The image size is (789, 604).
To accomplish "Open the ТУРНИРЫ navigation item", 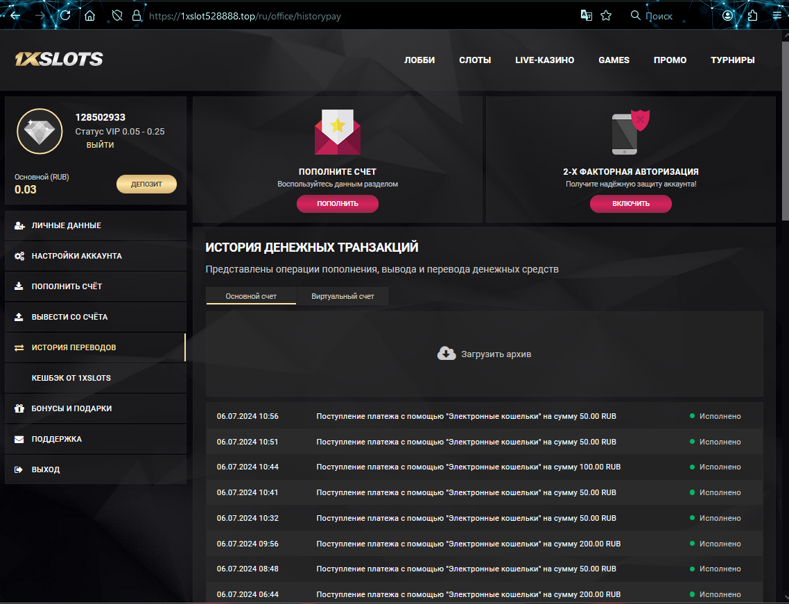I will 732,60.
